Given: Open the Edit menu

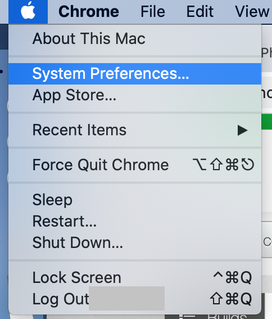Looking at the screenshot, I should tap(200, 11).
